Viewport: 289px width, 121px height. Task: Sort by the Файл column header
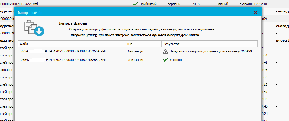(71, 44)
